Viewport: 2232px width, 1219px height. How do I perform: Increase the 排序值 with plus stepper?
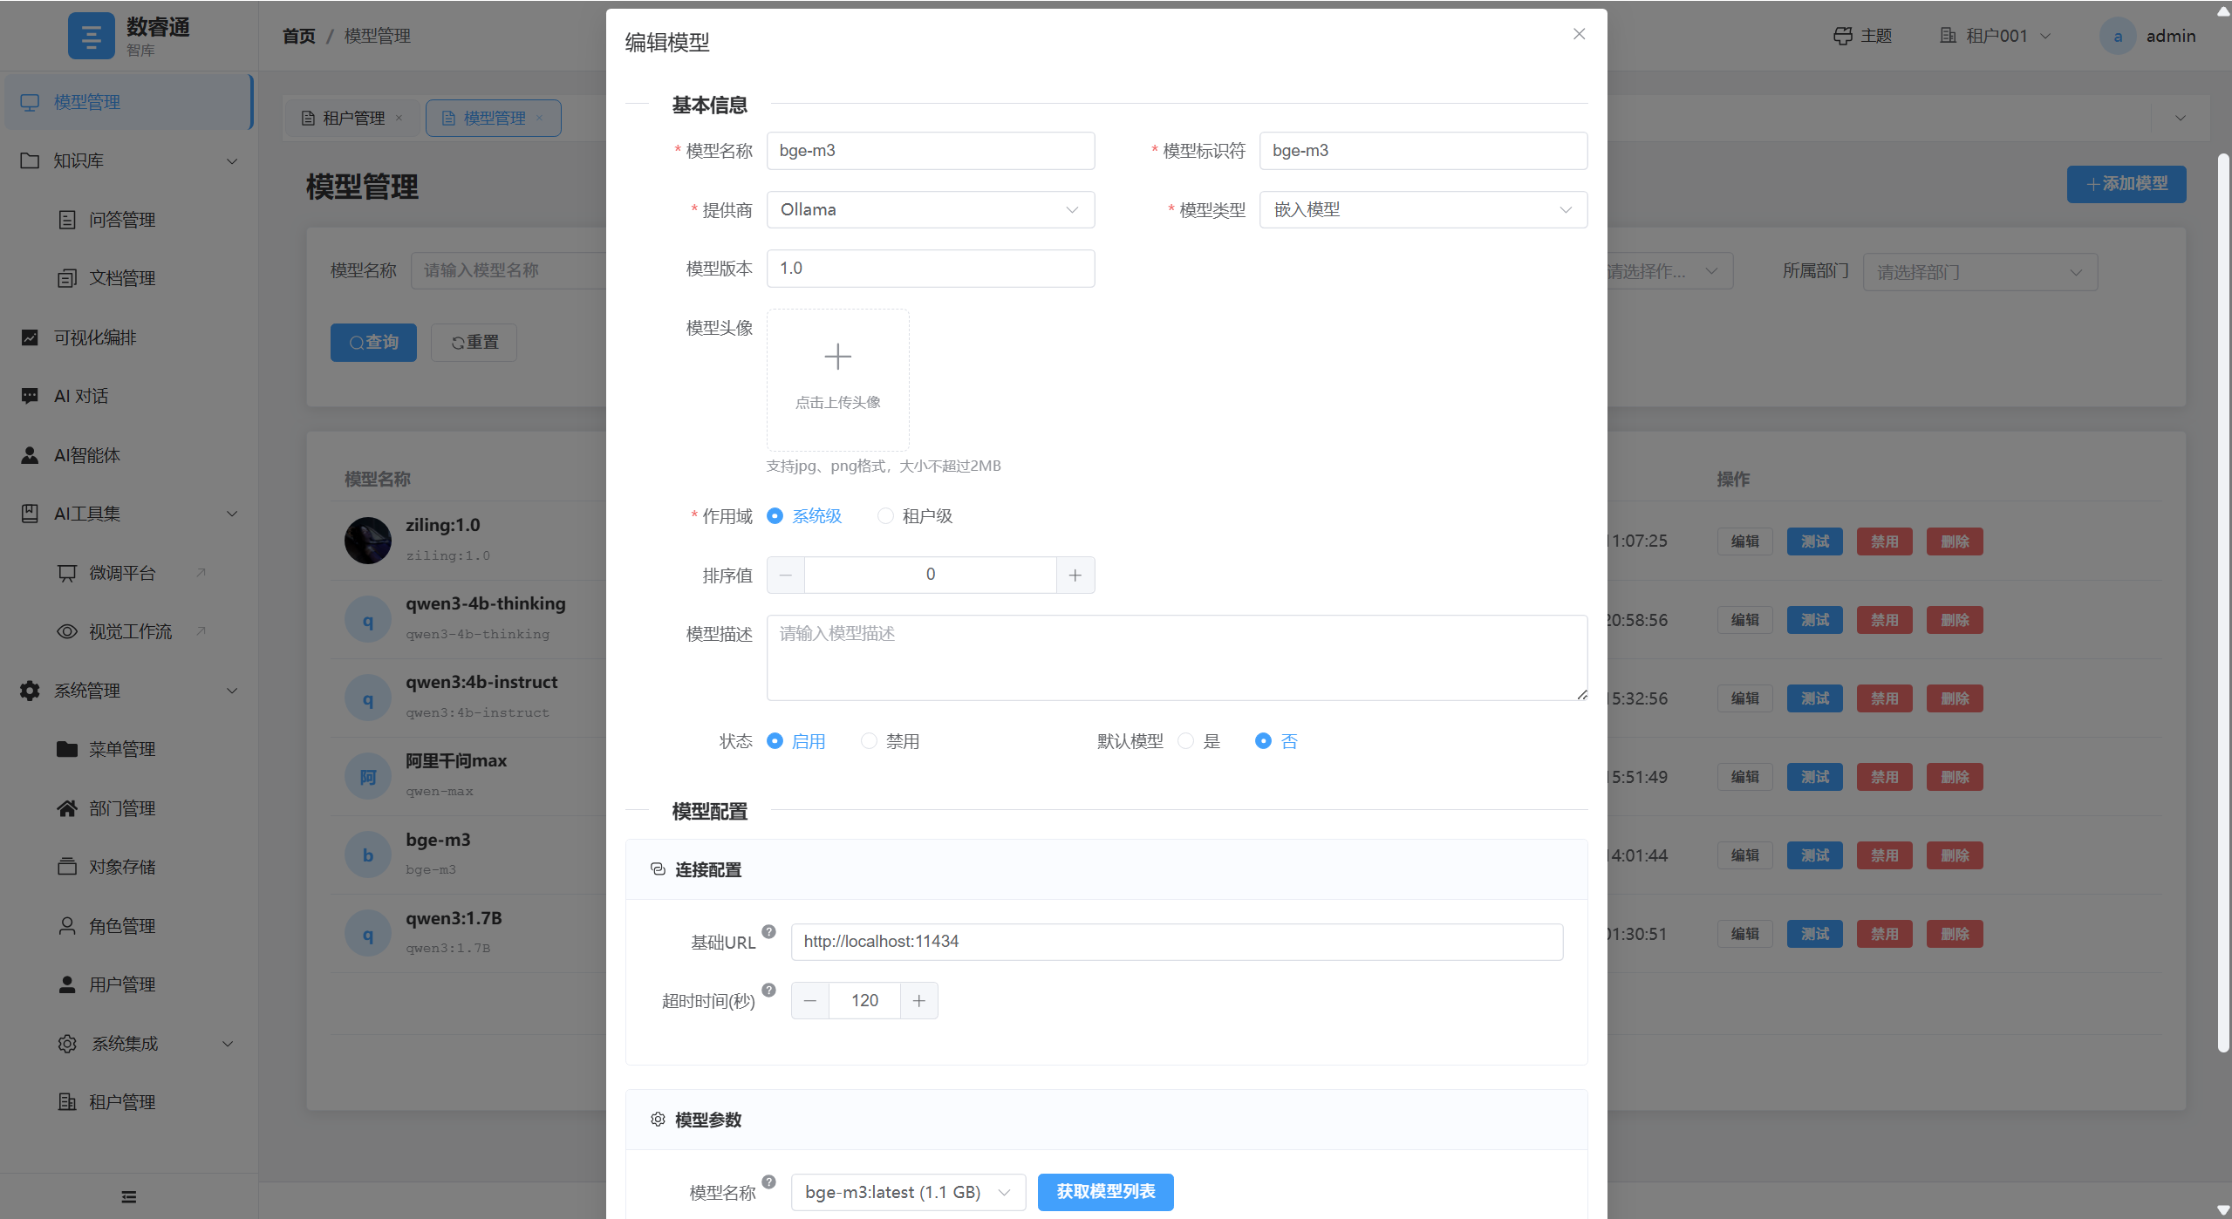[x=1075, y=575]
